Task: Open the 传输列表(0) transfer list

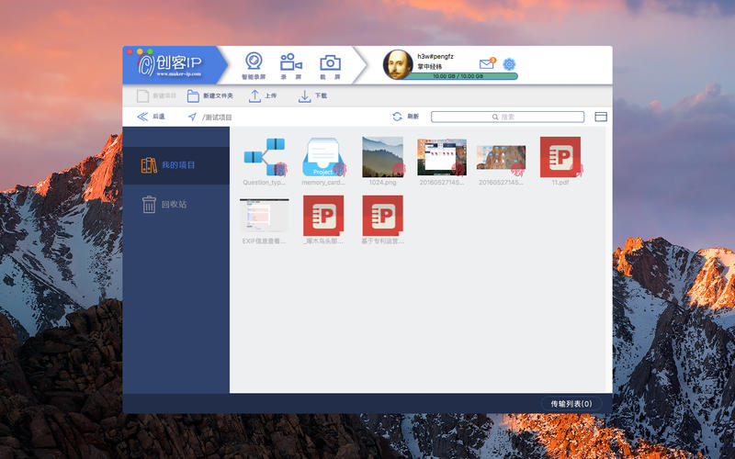Action: click(571, 404)
